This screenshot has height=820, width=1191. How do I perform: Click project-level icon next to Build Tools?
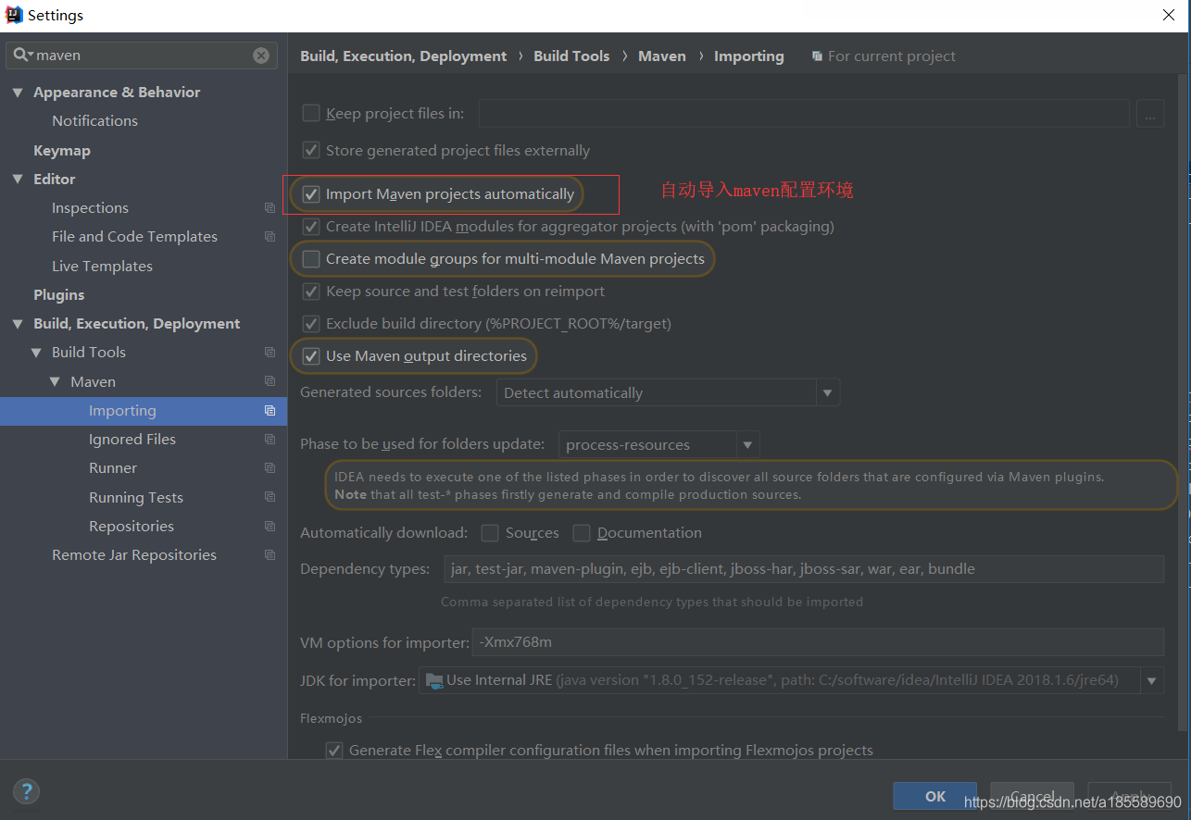tap(270, 353)
